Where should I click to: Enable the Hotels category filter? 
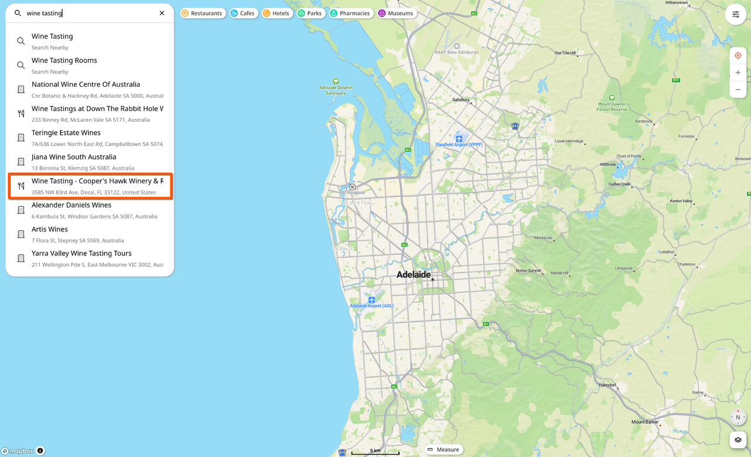[276, 12]
